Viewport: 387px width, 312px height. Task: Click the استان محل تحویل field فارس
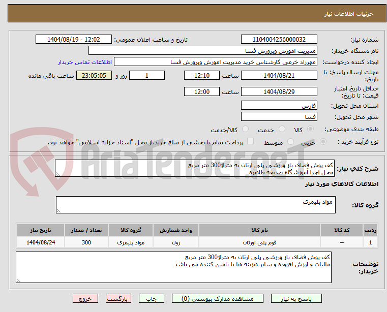(279, 105)
